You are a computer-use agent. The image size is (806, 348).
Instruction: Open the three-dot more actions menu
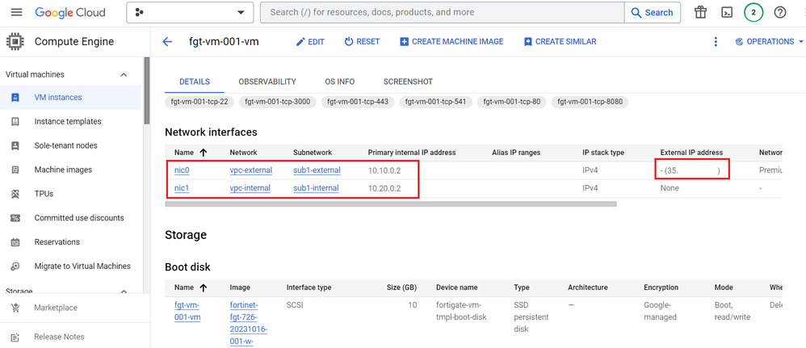tap(716, 42)
